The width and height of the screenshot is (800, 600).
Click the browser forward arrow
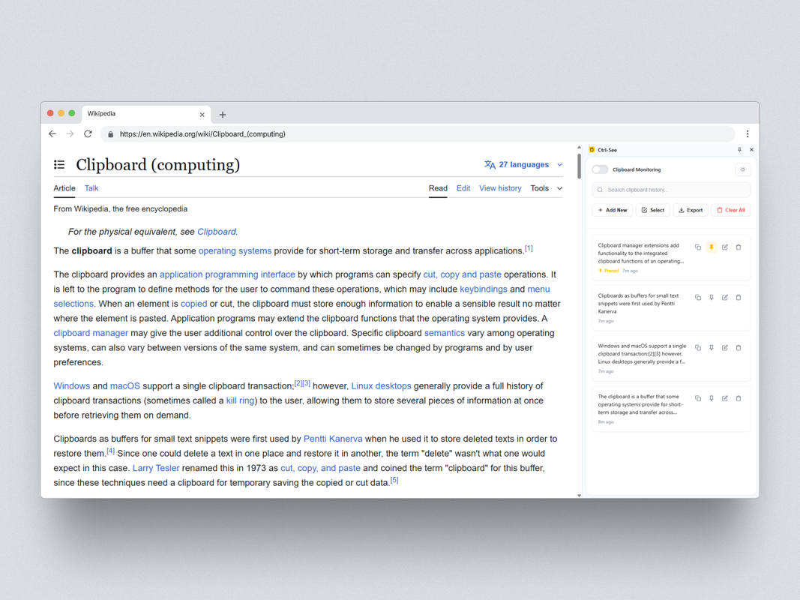(x=70, y=133)
